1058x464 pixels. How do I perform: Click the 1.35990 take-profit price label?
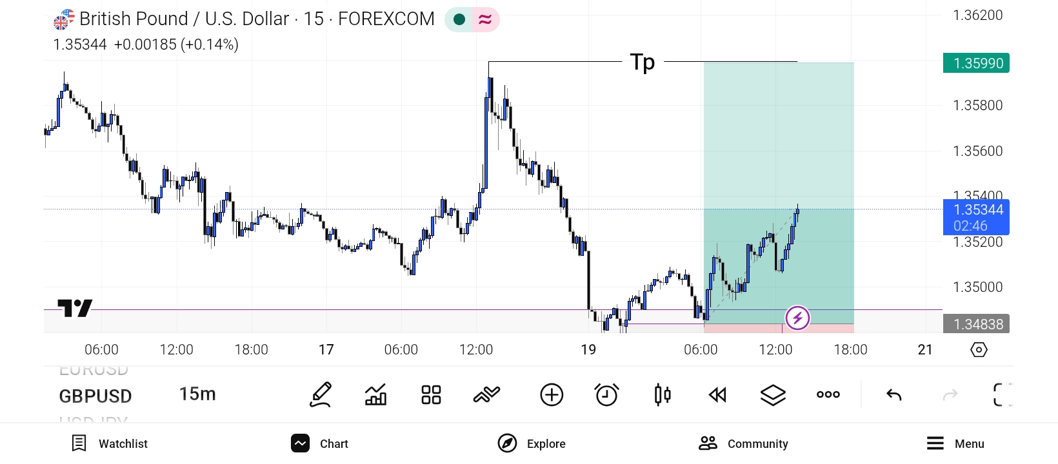click(976, 63)
